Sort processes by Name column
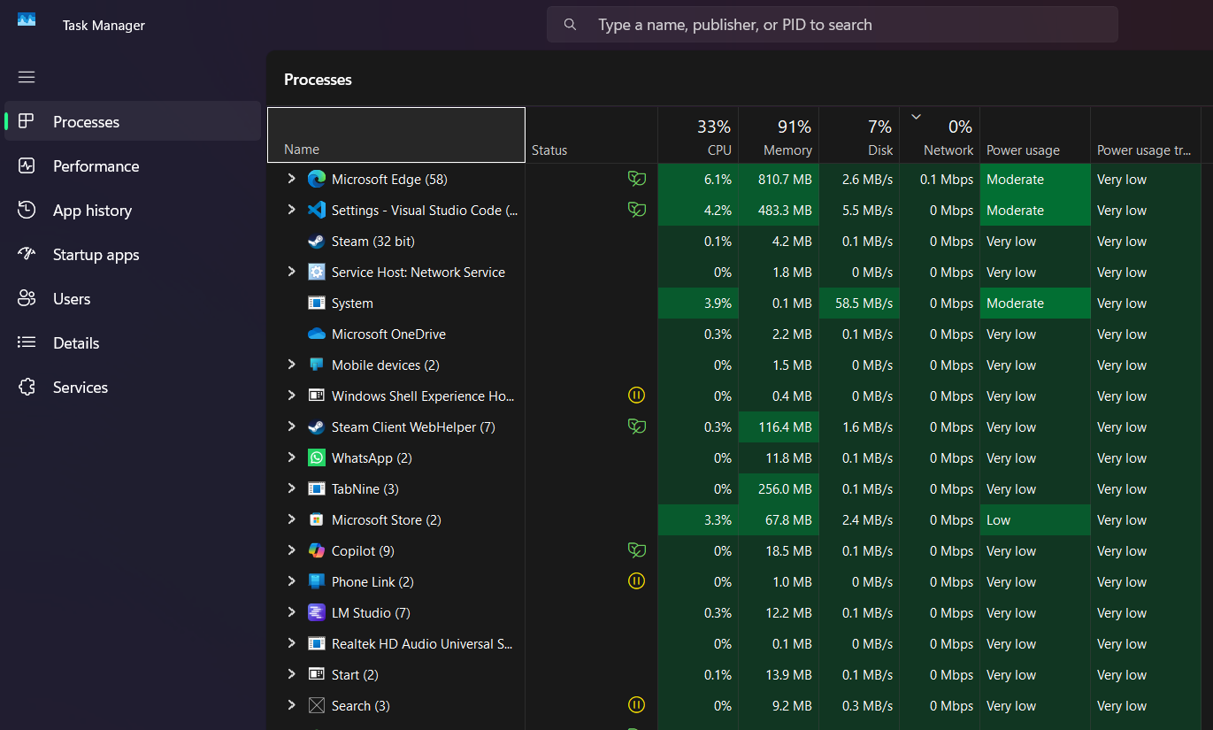Screen dimensions: 1213x730 click(396, 135)
